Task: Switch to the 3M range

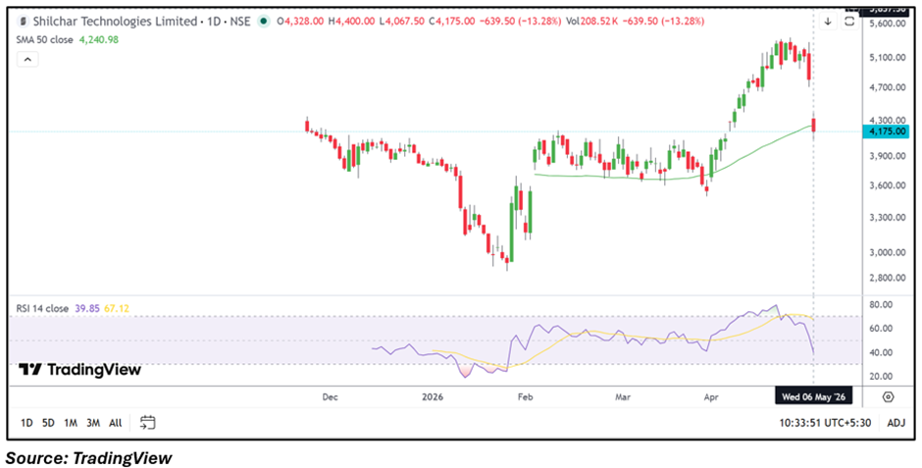Action: (93, 423)
